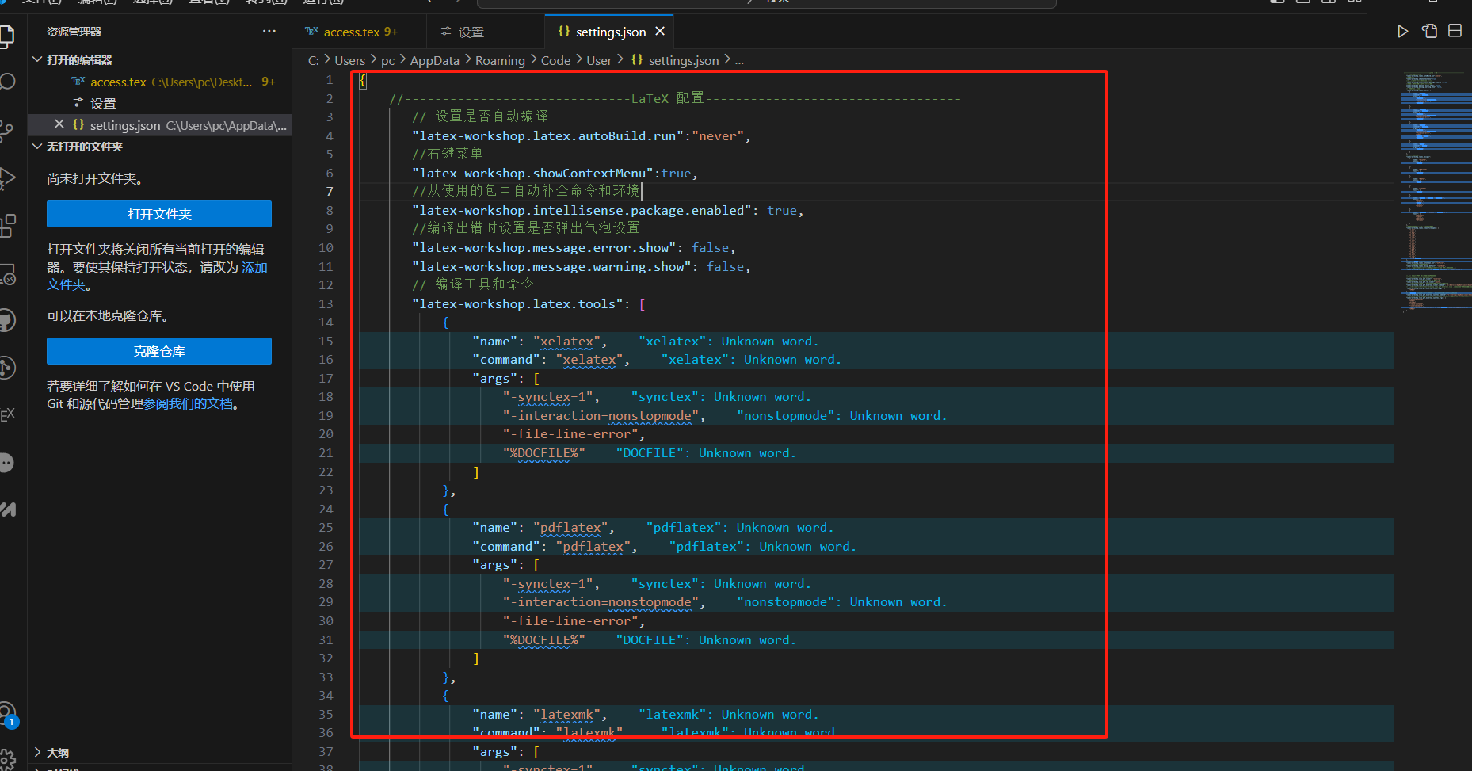Open the chat bubble view in activity bar
The image size is (1472, 771).
tap(6, 463)
